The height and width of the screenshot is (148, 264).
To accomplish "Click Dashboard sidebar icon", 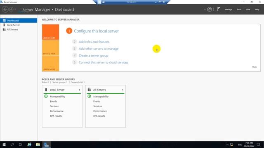I will 4,21.
